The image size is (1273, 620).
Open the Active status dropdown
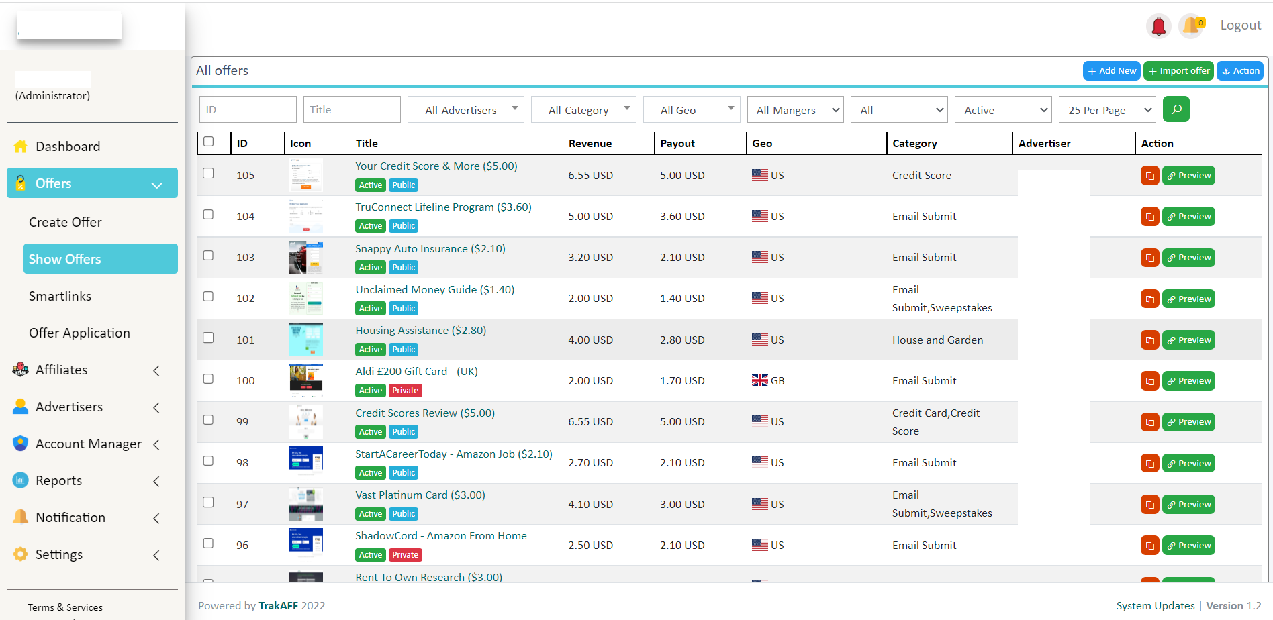[1004, 109]
